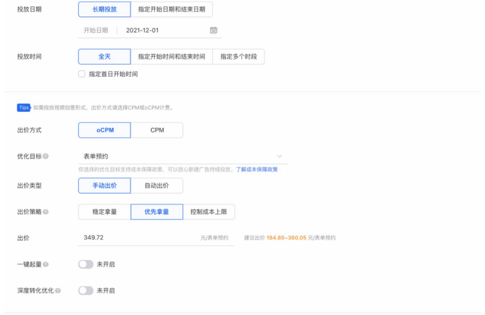
Task: Click help icon beside 深度转化优化 label
Action: 58,291
